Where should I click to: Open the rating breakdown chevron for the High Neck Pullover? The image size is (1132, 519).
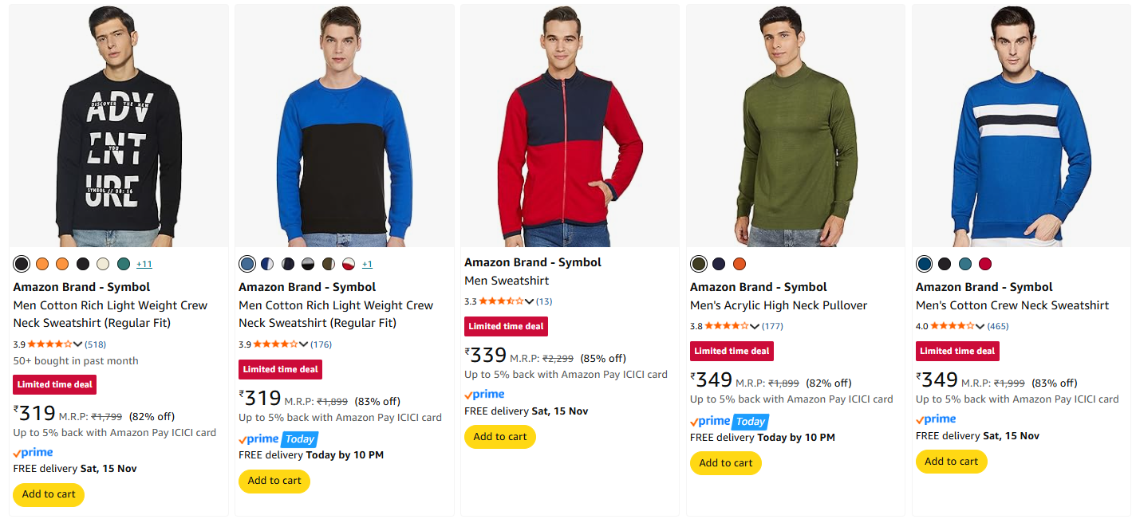[x=755, y=326]
